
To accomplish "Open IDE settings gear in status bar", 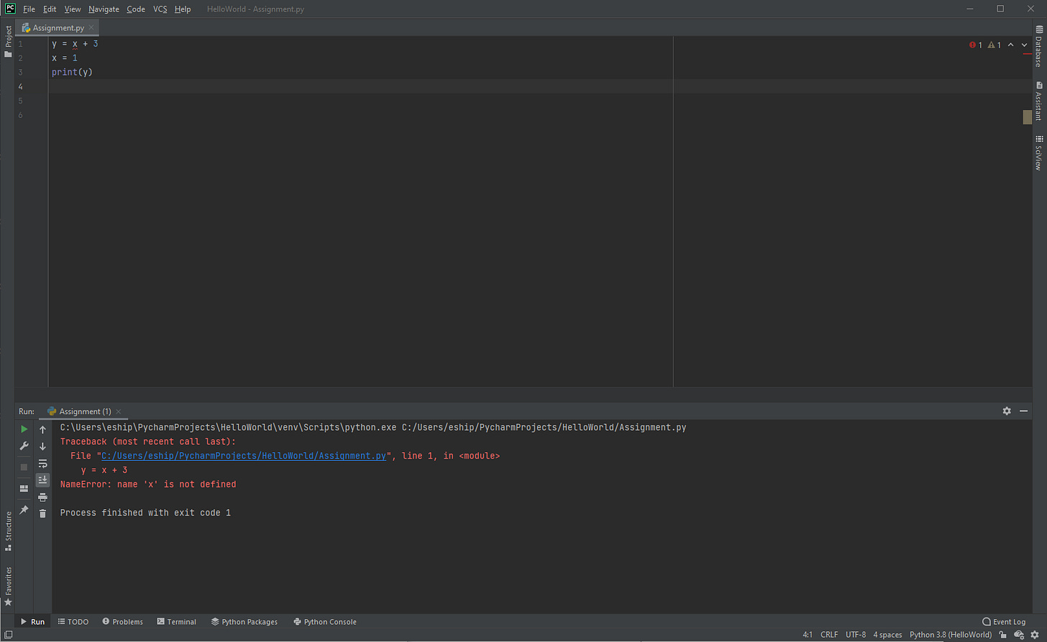I will point(1035,635).
